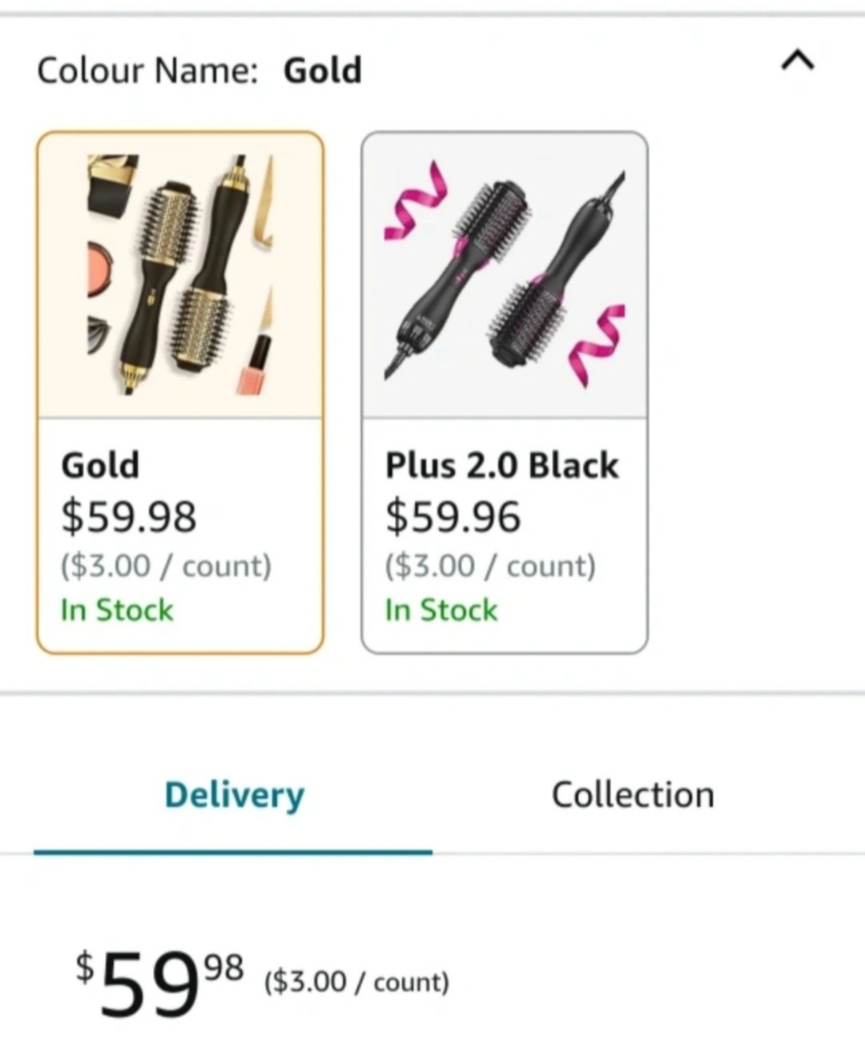Image resolution: width=865 pixels, height=1042 pixels.
Task: Switch to the Collection tab
Action: click(x=633, y=794)
